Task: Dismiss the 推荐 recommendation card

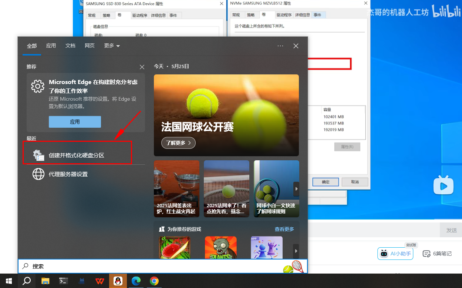Action: coord(142,67)
